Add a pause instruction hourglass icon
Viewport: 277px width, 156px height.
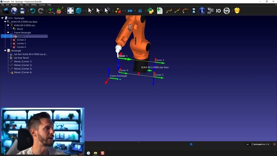pyautogui.click(x=194, y=11)
